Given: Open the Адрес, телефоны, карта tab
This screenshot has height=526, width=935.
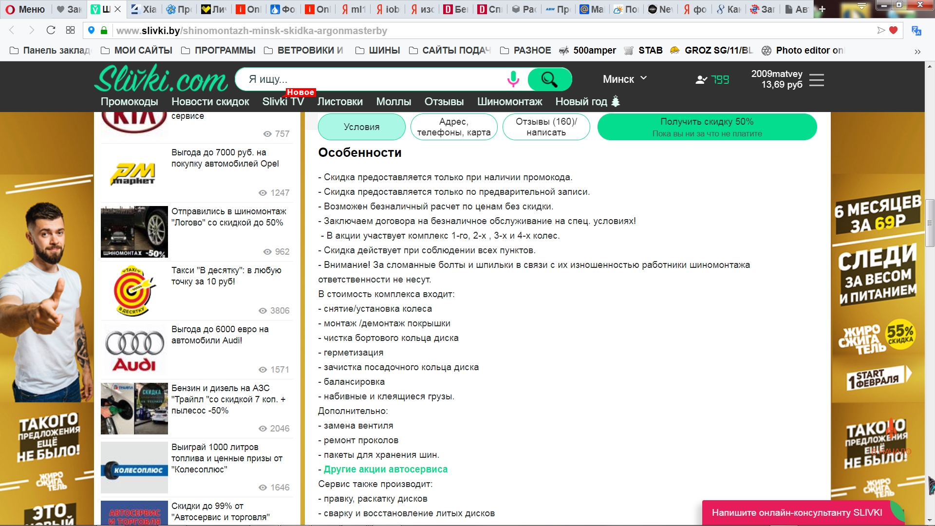Looking at the screenshot, I should coord(453,127).
